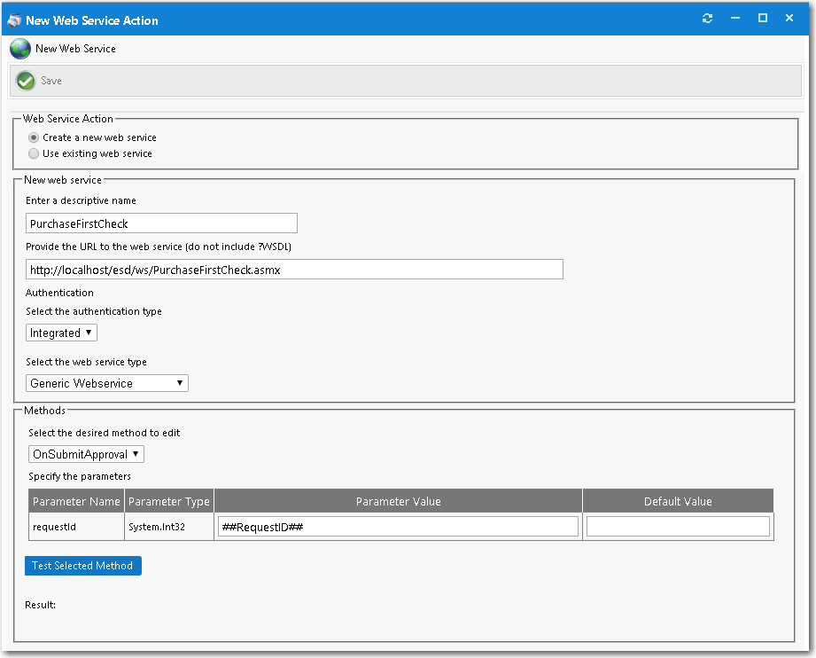Select Create a new web service option
816x658 pixels.
click(34, 137)
